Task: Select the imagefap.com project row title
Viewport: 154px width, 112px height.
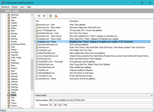Action: click(x=47, y=42)
